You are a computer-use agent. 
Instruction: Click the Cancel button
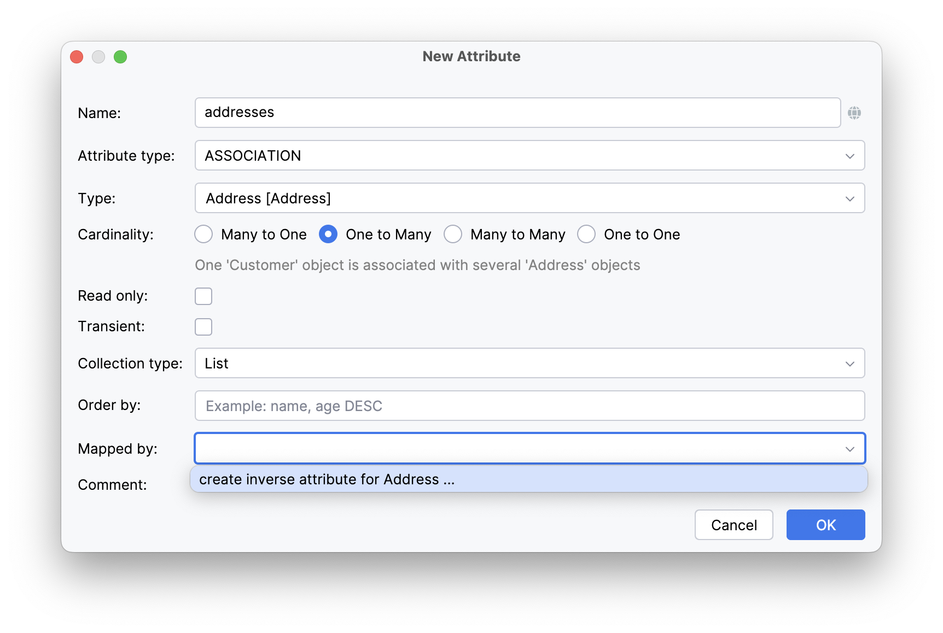(x=734, y=525)
